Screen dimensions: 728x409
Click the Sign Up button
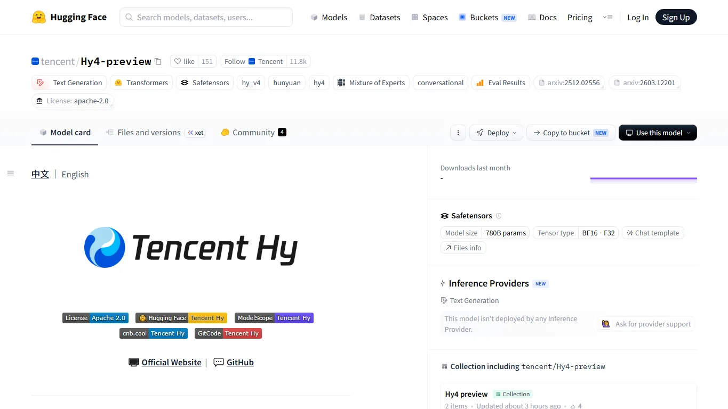[x=676, y=17]
